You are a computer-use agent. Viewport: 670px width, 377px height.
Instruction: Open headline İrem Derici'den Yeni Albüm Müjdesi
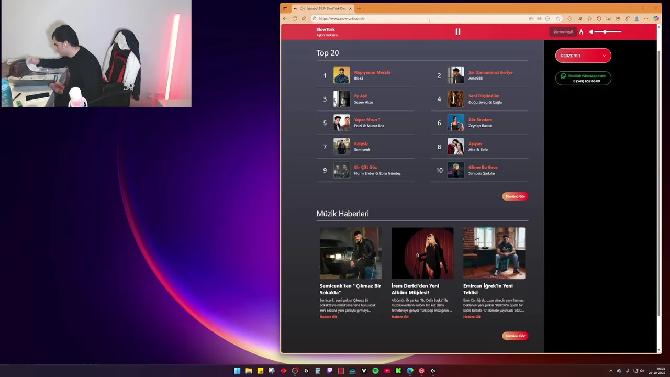point(415,289)
